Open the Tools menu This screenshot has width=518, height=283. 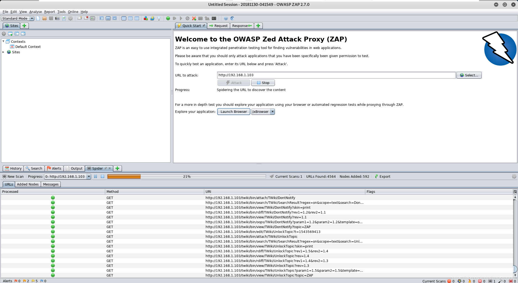pos(61,12)
